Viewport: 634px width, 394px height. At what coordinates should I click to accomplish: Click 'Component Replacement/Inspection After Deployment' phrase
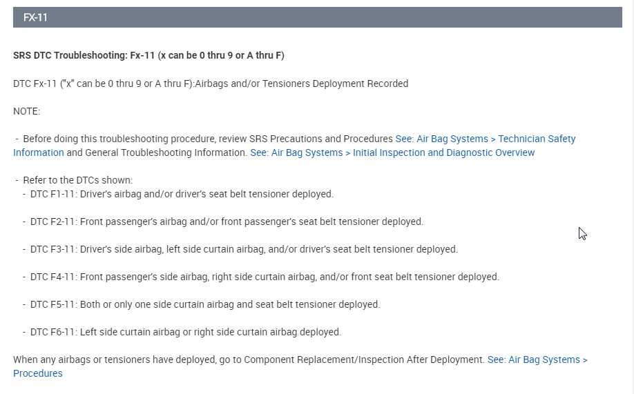click(364, 359)
